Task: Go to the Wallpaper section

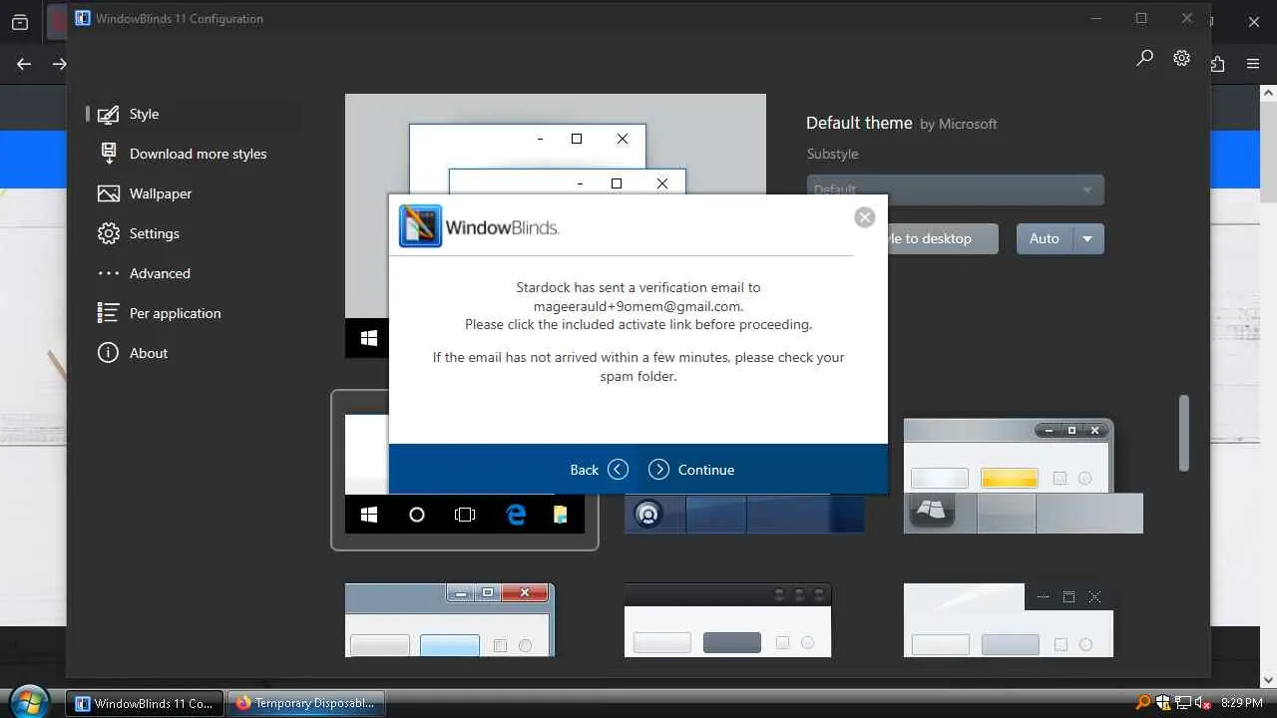Action: point(161,193)
